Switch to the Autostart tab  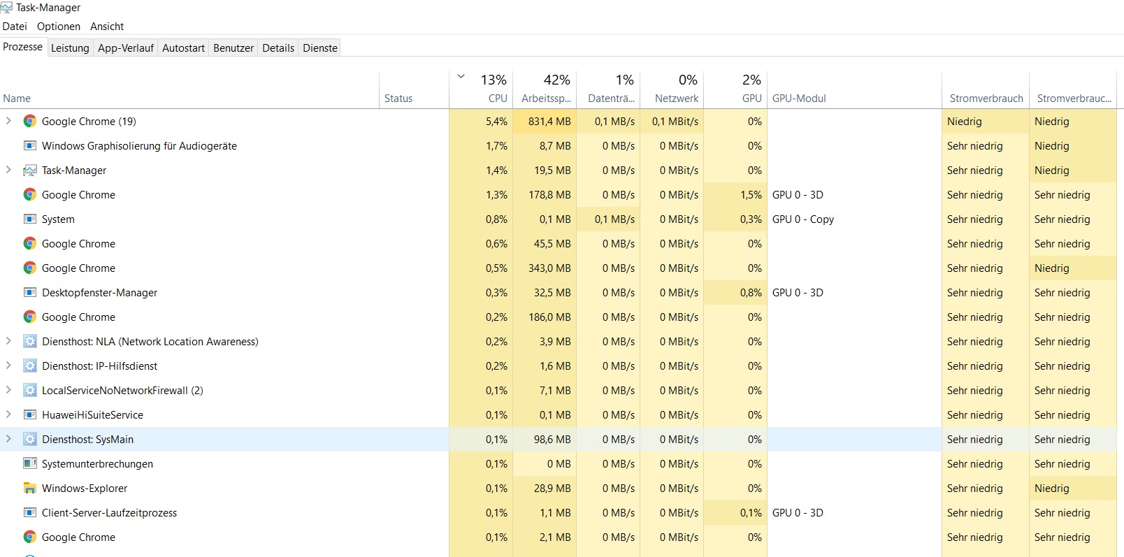tap(183, 48)
